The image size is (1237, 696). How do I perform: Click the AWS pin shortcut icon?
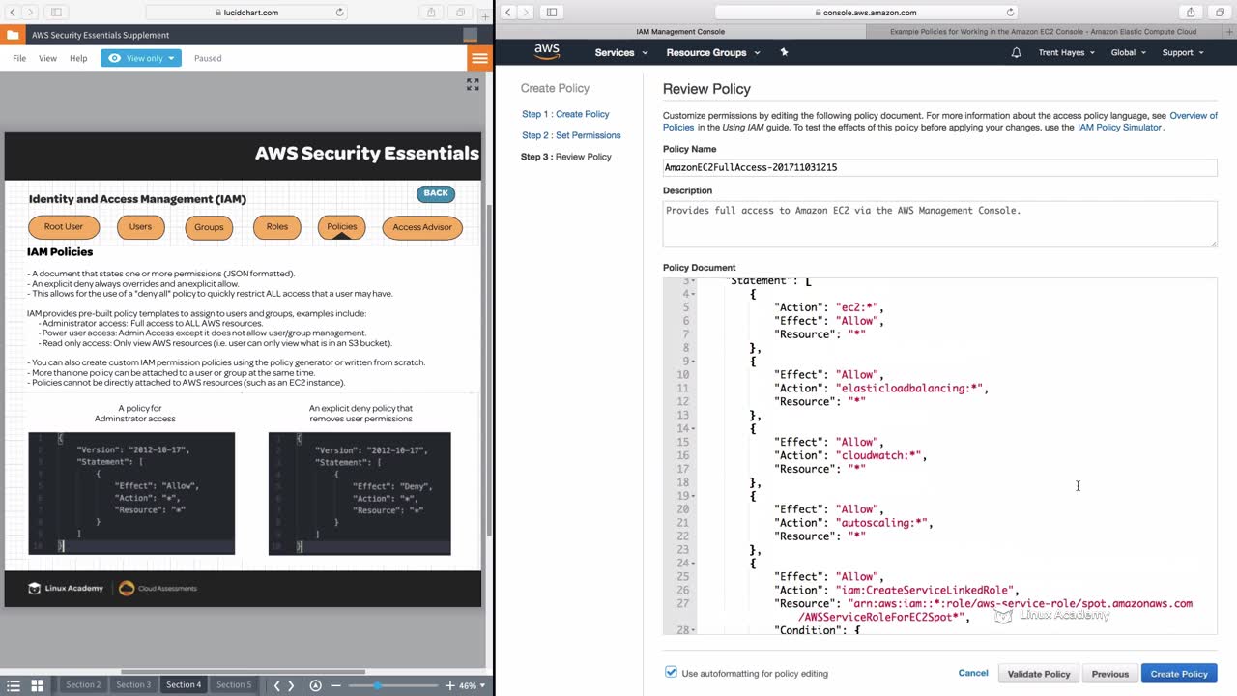coord(784,52)
